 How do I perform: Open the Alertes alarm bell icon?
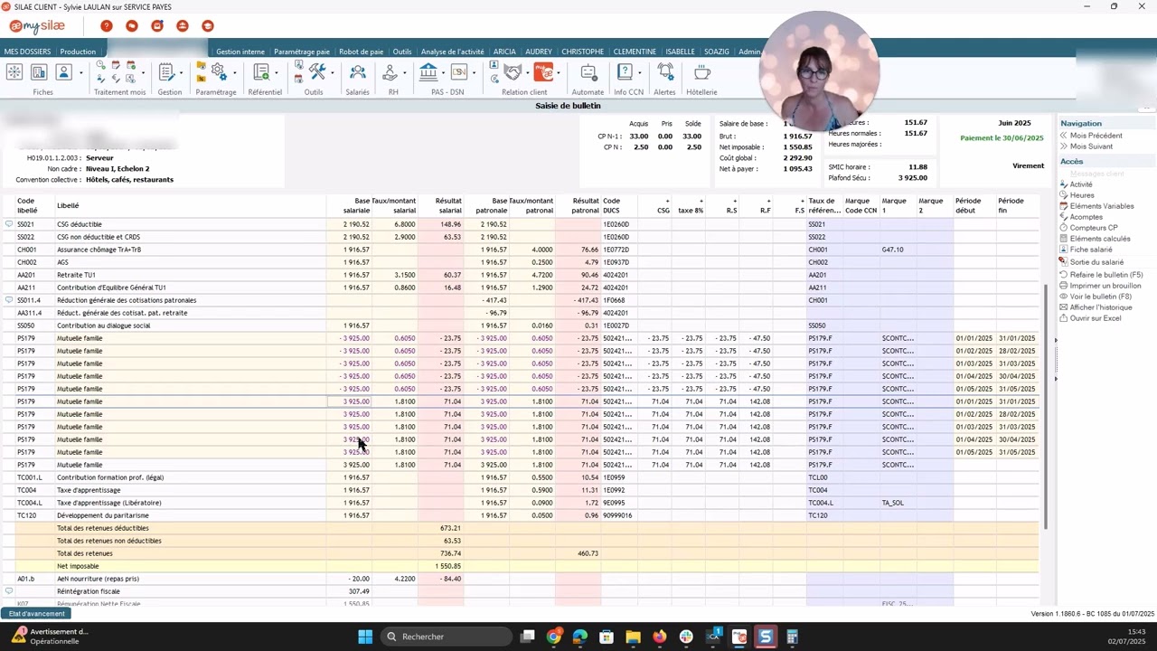click(665, 72)
